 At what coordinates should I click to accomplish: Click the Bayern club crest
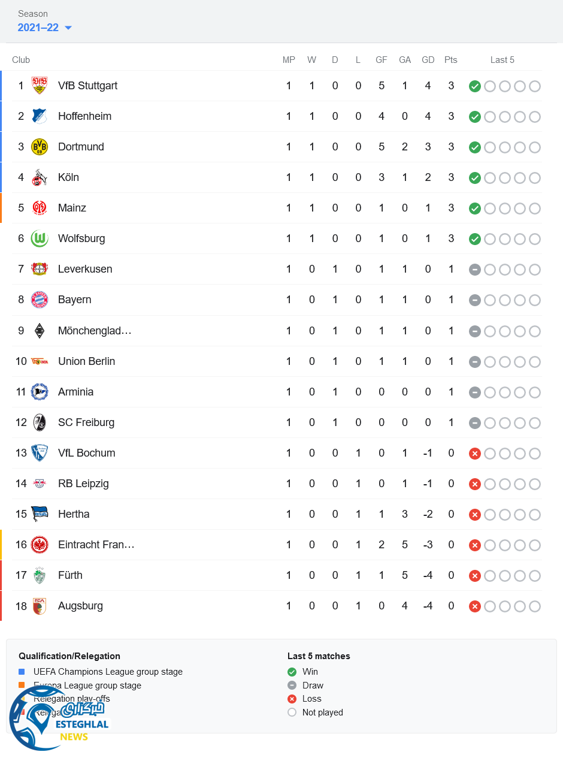click(x=40, y=300)
